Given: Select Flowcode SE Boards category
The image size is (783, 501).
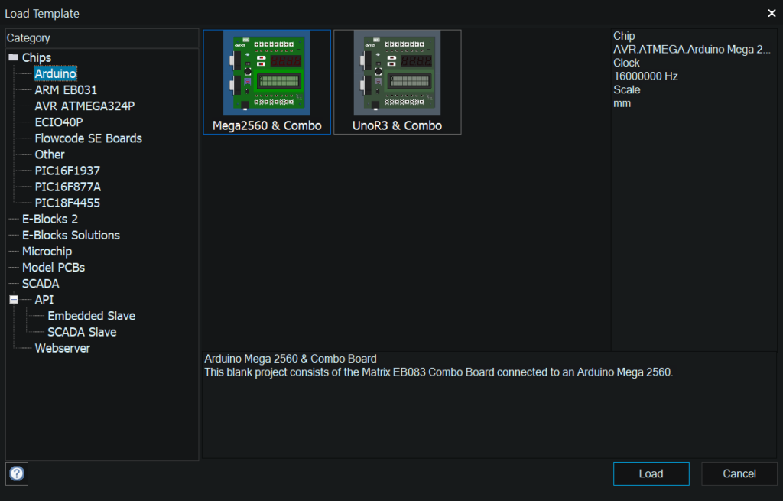Looking at the screenshot, I should pyautogui.click(x=89, y=138).
